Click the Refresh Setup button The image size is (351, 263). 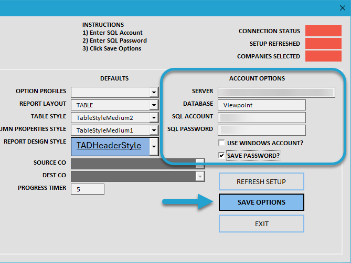point(261,181)
